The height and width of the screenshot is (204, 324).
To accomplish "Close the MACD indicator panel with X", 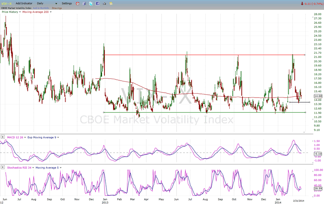I will point(3,137).
